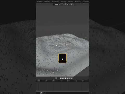The height and width of the screenshot is (94, 125).
Task: Click frame 110 on the timeline ruler
Action: [39, 81]
